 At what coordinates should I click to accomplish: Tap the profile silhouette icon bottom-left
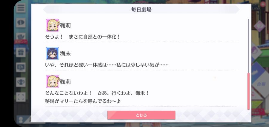tap(21, 120)
